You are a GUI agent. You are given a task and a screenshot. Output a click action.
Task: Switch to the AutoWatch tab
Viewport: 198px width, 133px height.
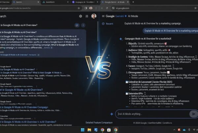[55, 2]
